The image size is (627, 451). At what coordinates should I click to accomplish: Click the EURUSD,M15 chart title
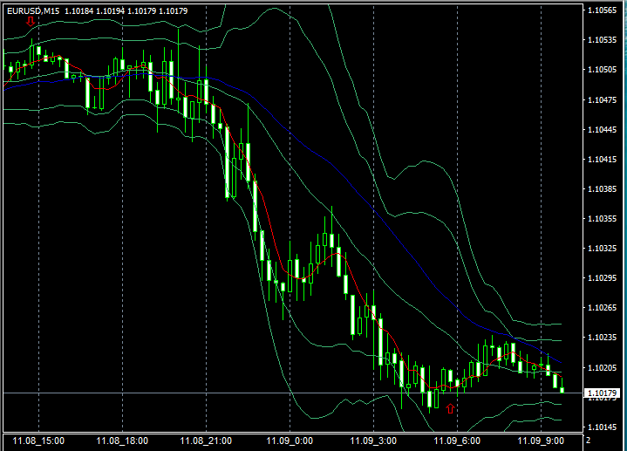pos(33,11)
